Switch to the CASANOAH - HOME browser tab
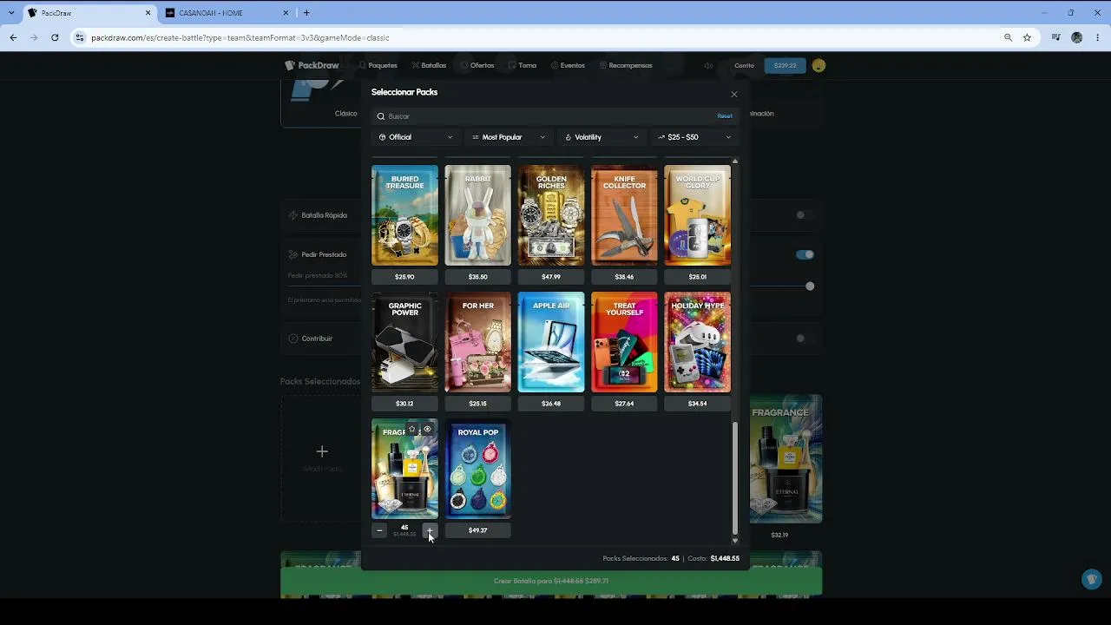 (x=226, y=13)
